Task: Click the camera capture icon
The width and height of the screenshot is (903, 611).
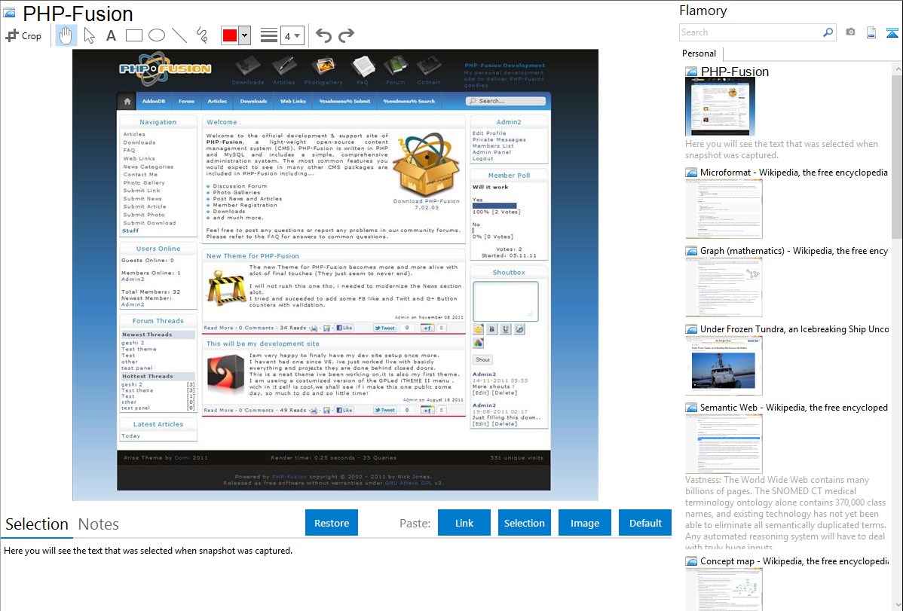Action: 850,32
